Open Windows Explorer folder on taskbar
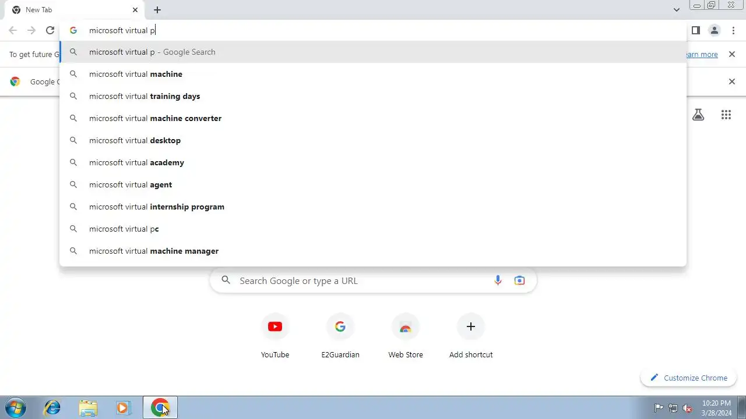The width and height of the screenshot is (746, 419). pyautogui.click(x=88, y=407)
